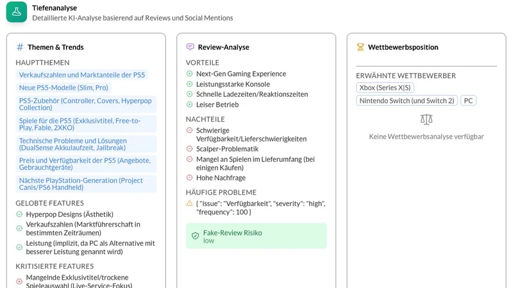The height and width of the screenshot is (288, 513).
Task: Click the speech bubble icon beside Review-Analyse
Action: pos(190,47)
